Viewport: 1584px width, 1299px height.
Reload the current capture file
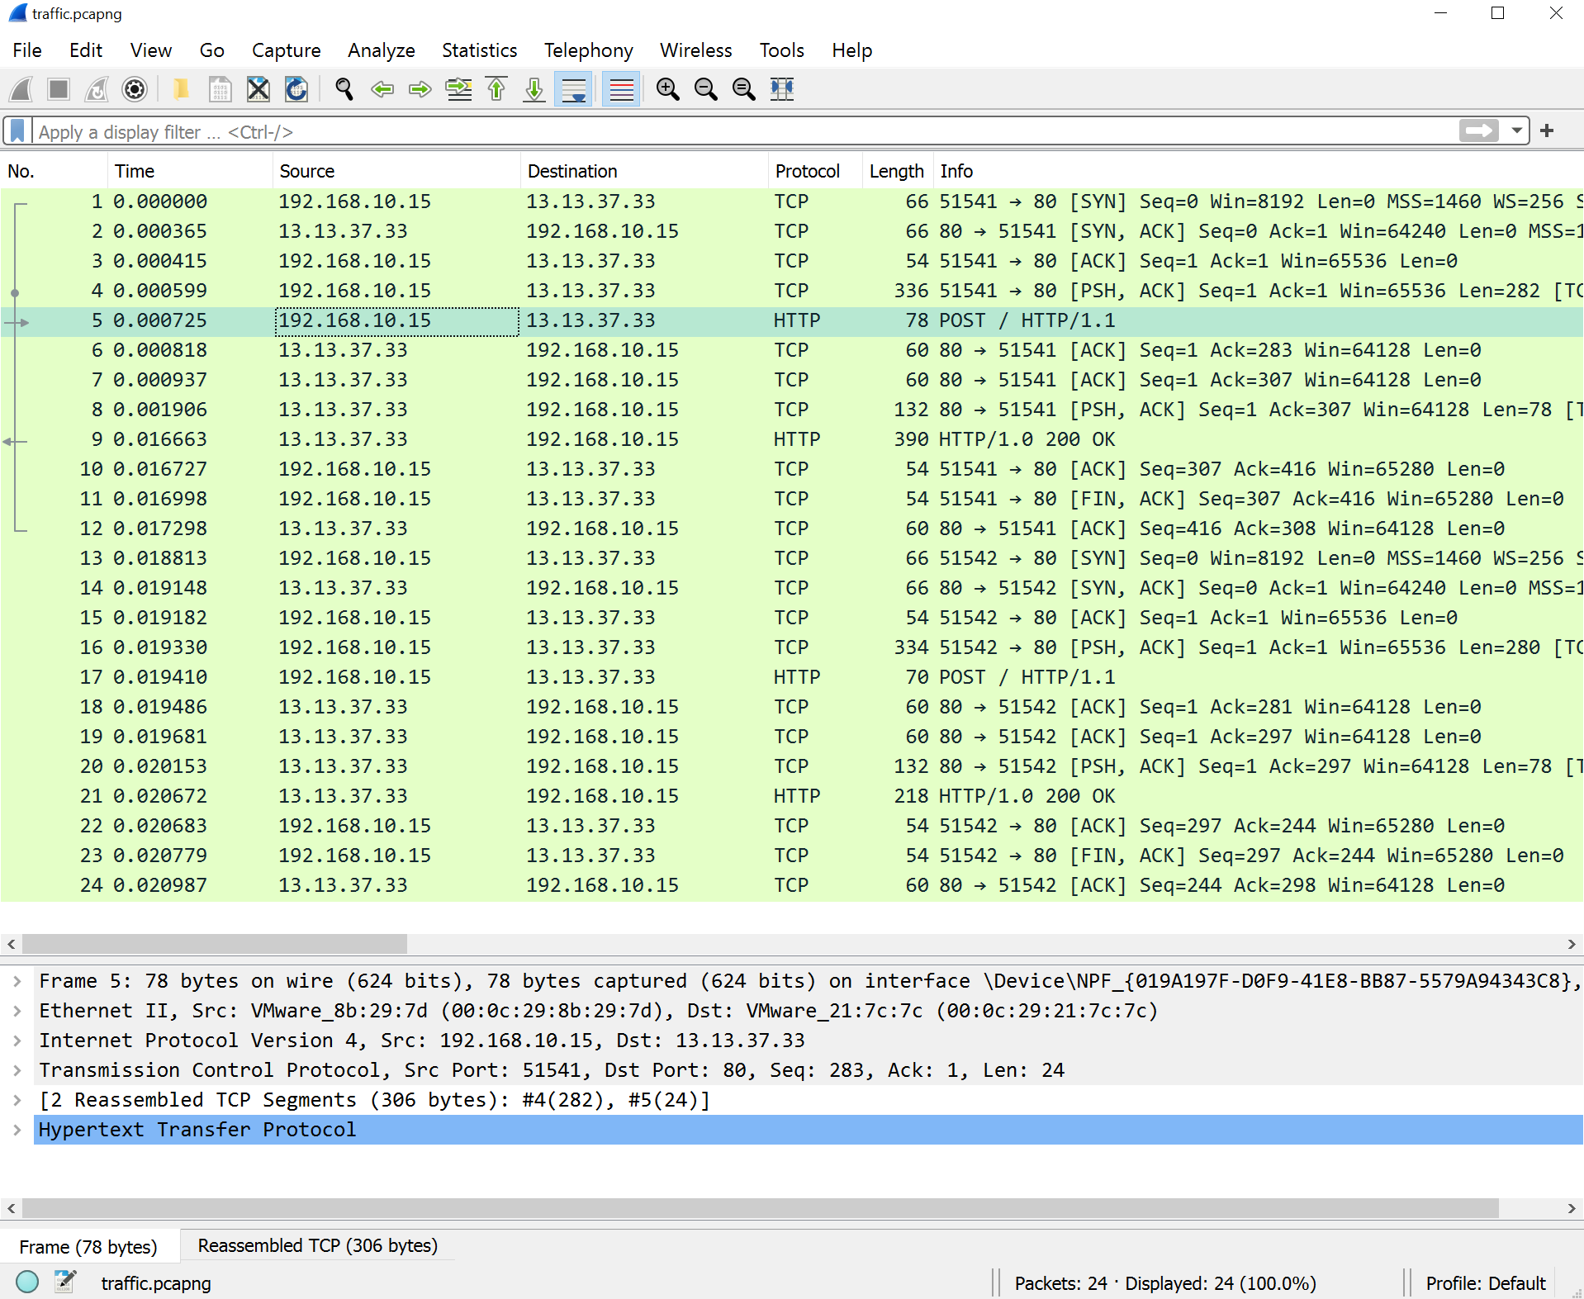tap(296, 89)
